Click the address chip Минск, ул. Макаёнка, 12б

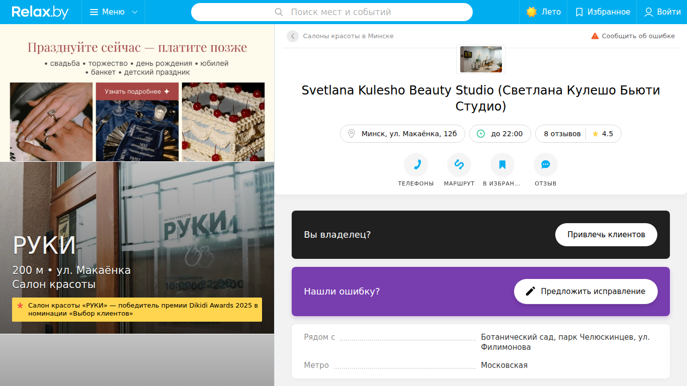[402, 134]
